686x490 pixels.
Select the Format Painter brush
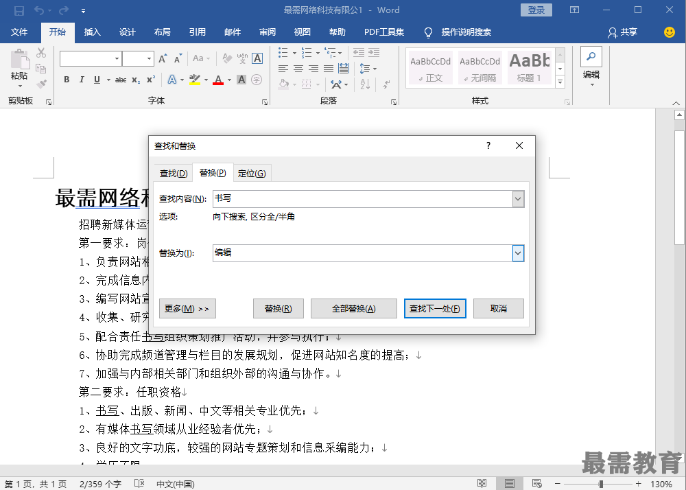tap(41, 84)
